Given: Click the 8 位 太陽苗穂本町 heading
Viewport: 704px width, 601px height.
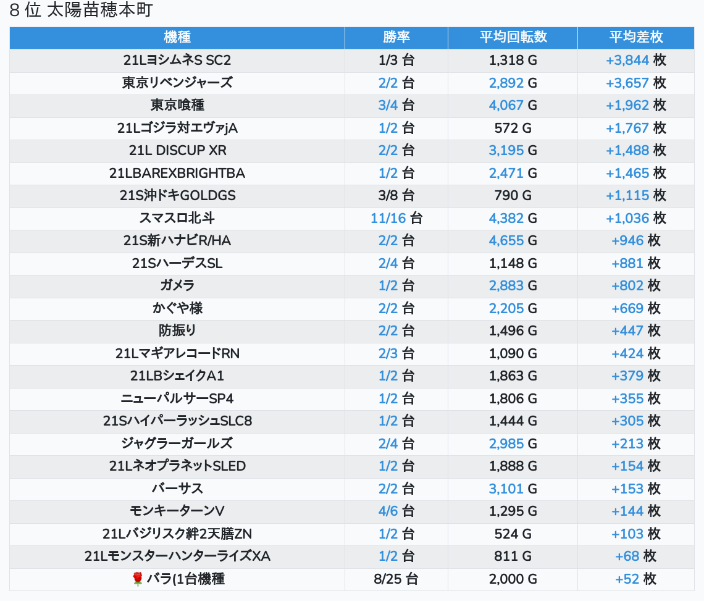Looking at the screenshot, I should [81, 11].
